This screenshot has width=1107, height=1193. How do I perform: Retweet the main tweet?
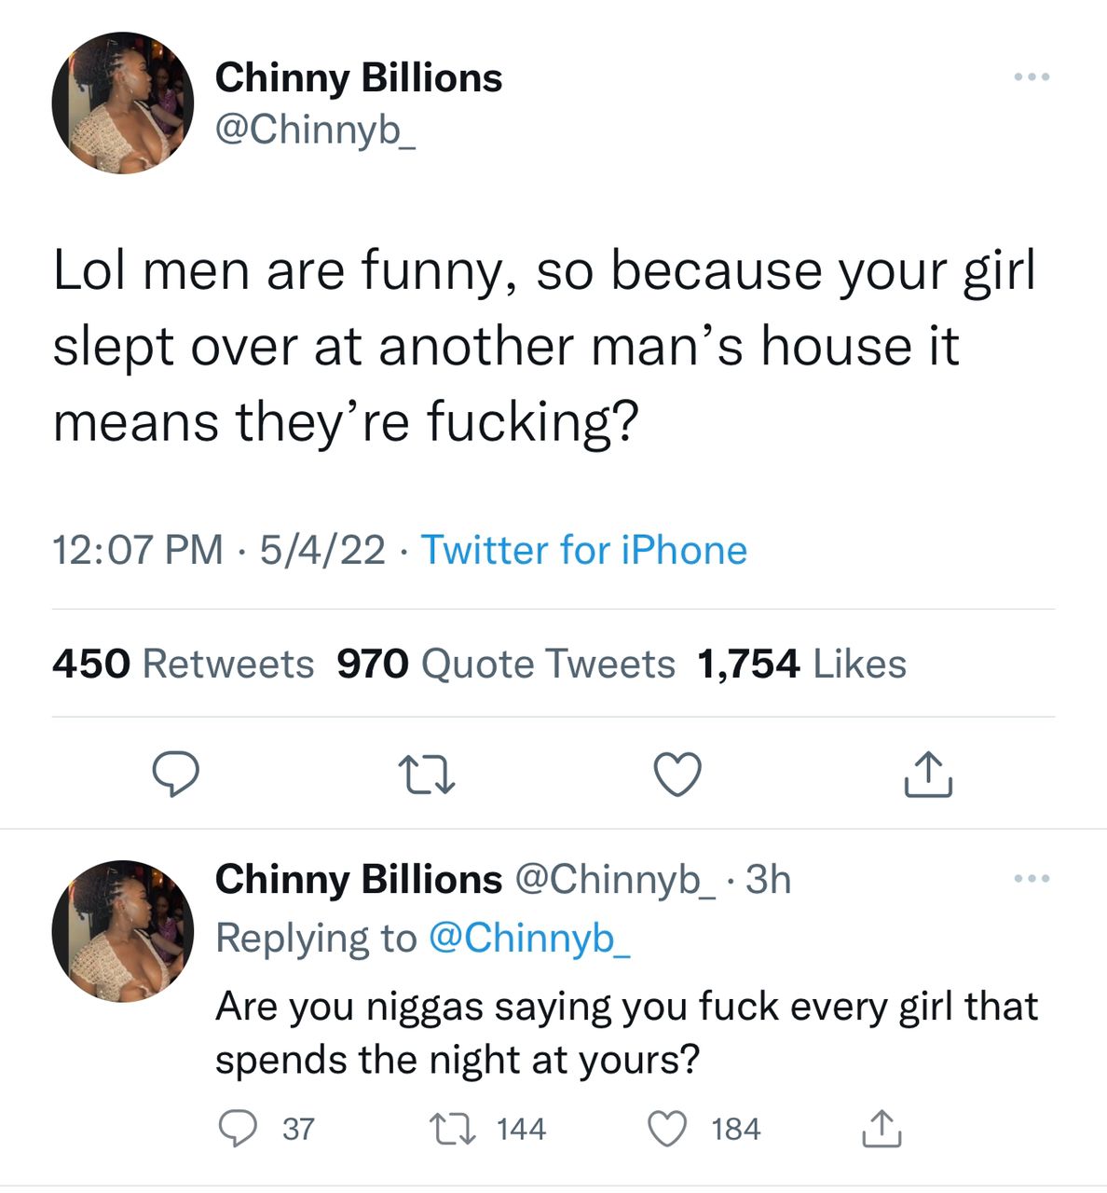point(426,775)
